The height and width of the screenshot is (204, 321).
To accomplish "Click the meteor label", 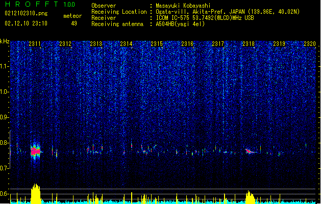I will coord(72,16).
